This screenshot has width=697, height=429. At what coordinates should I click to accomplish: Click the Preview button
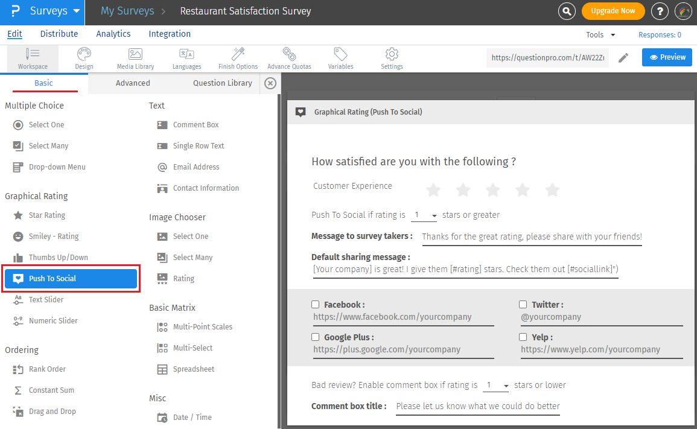tap(667, 57)
